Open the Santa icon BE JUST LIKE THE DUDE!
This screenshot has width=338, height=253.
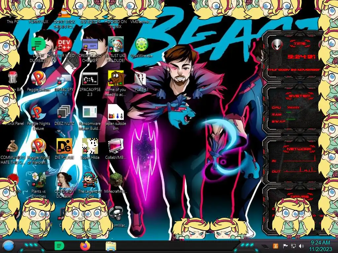click(x=116, y=44)
